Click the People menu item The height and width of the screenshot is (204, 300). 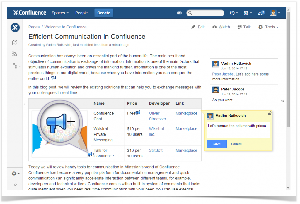point(81,13)
